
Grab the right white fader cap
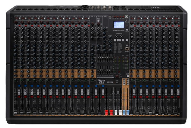[x=120, y=112]
